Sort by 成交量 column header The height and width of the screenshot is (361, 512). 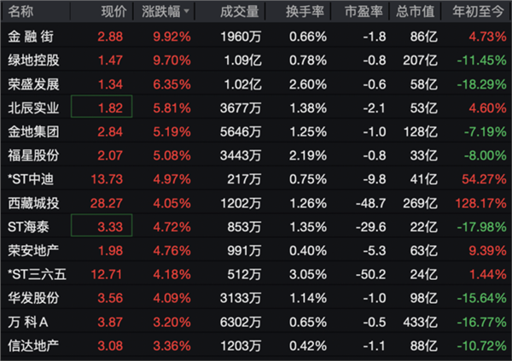238,12
